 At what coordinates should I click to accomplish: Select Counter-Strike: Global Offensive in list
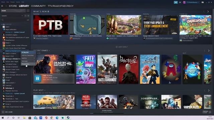pyautogui.click(x=16, y=46)
